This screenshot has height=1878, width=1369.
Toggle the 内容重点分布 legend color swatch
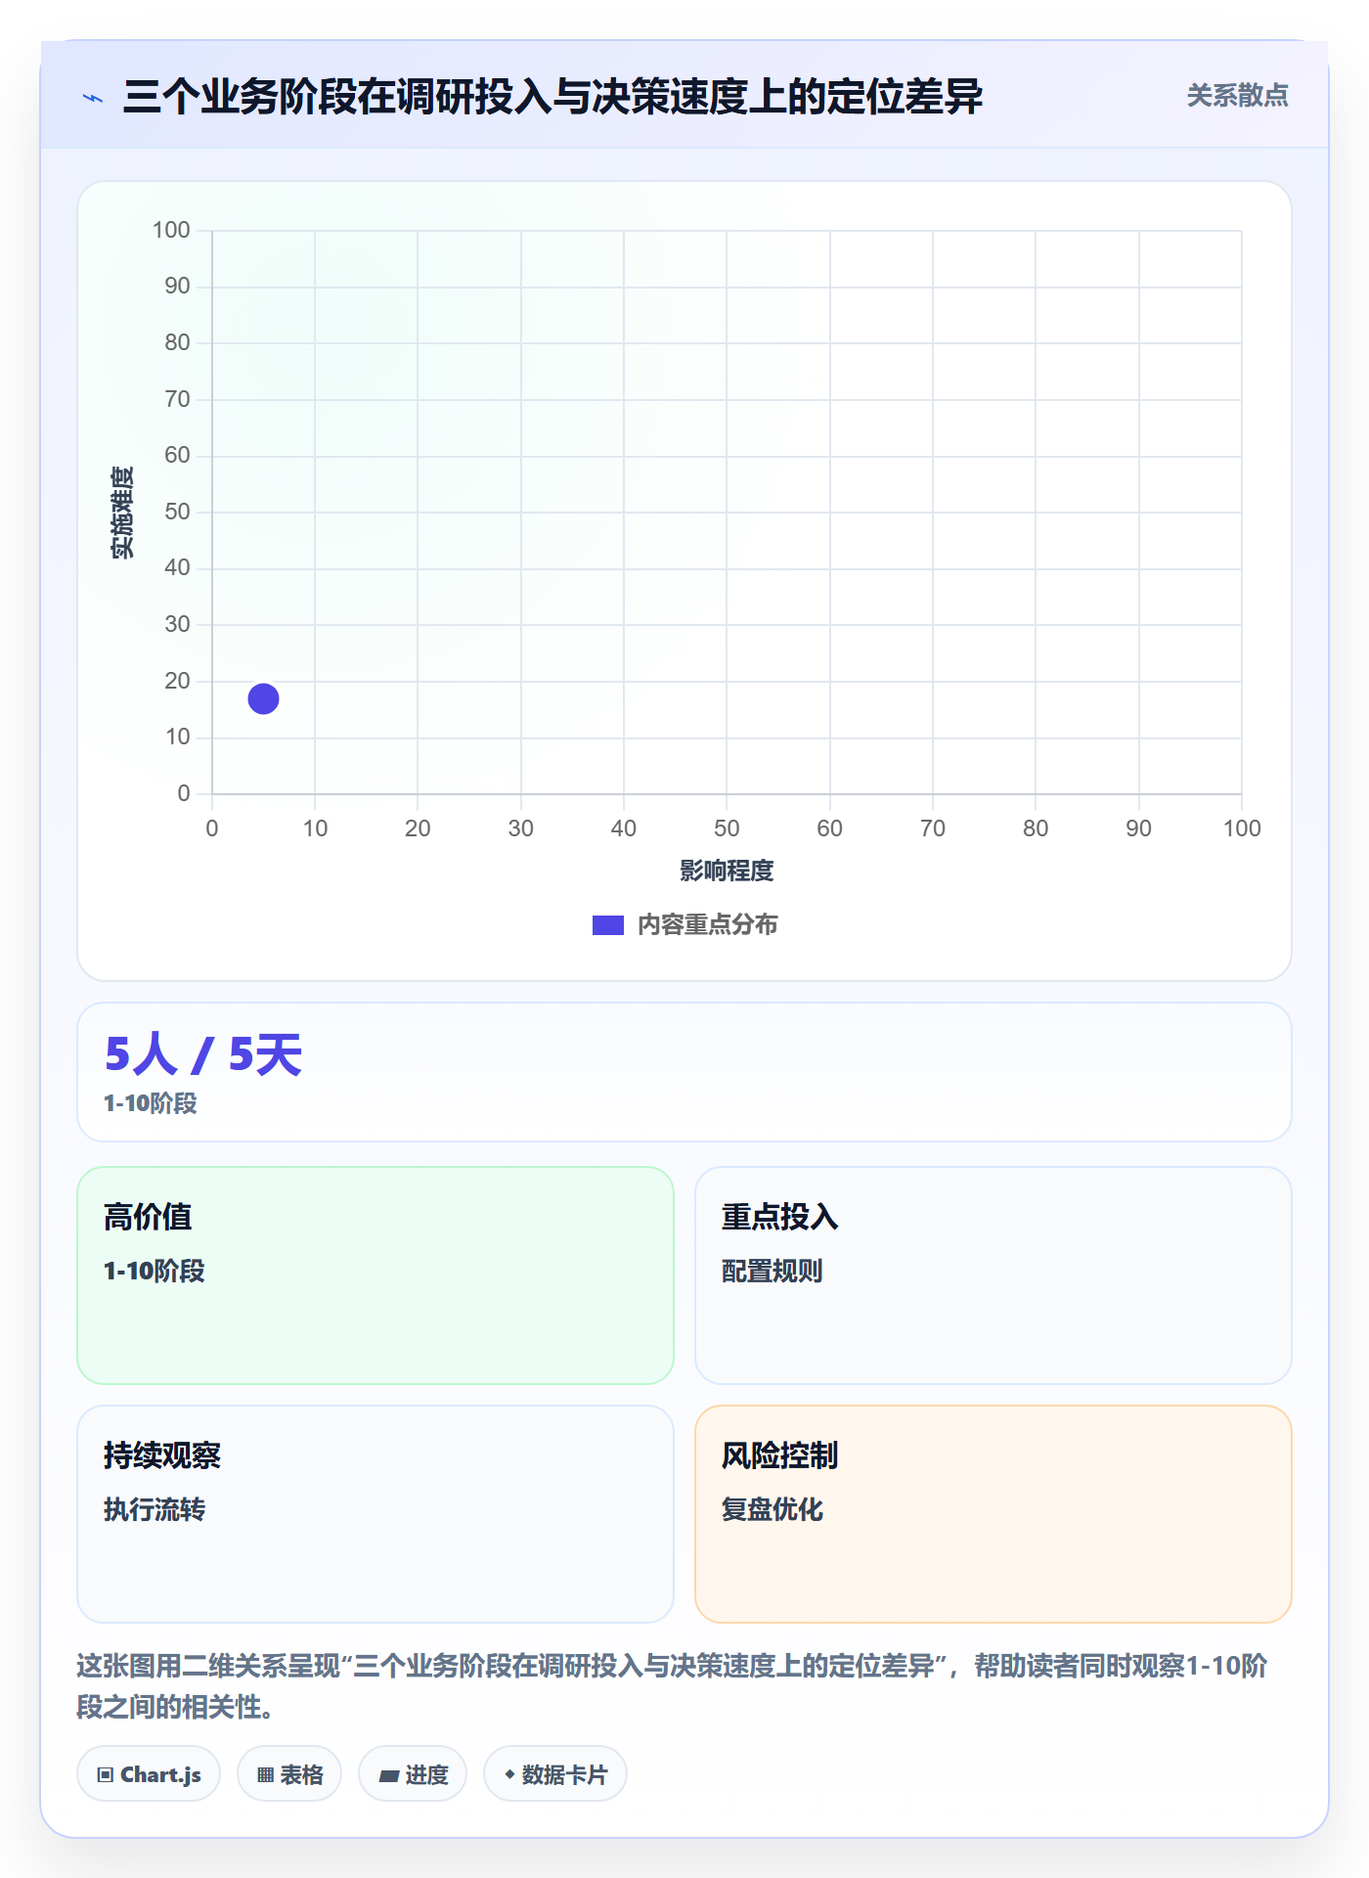click(x=607, y=925)
